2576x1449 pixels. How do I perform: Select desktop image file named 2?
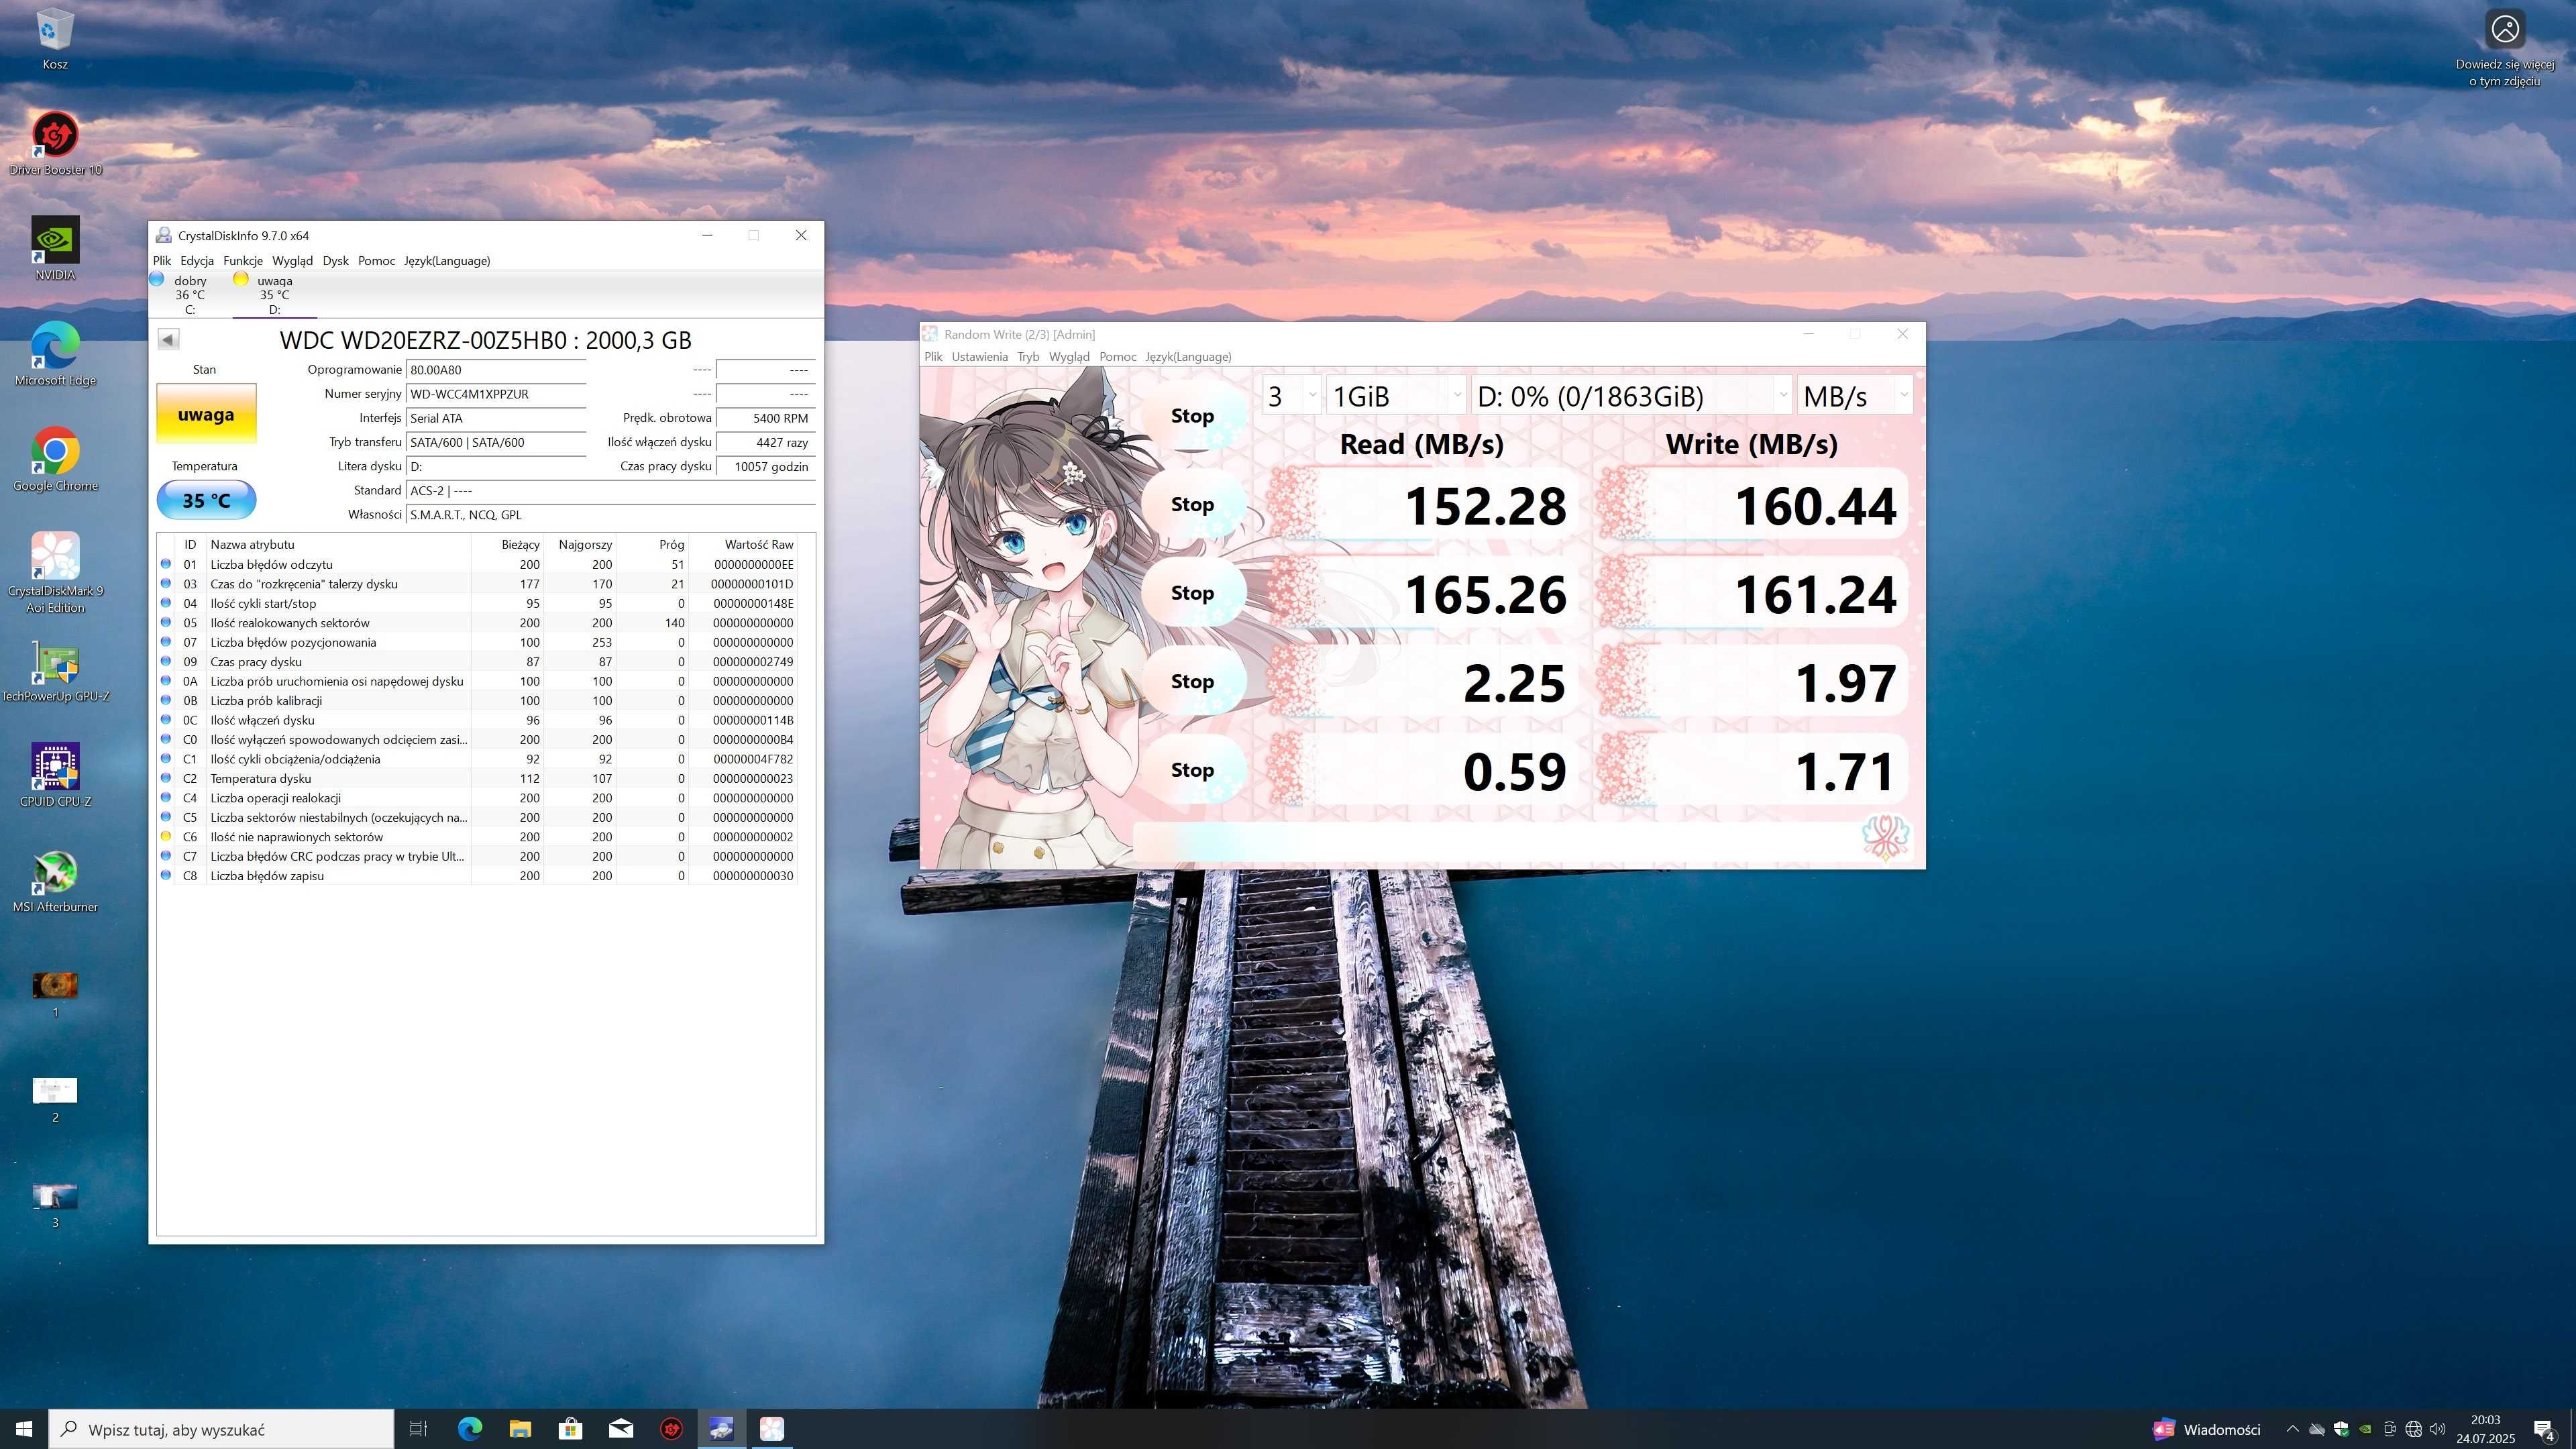pos(55,1099)
